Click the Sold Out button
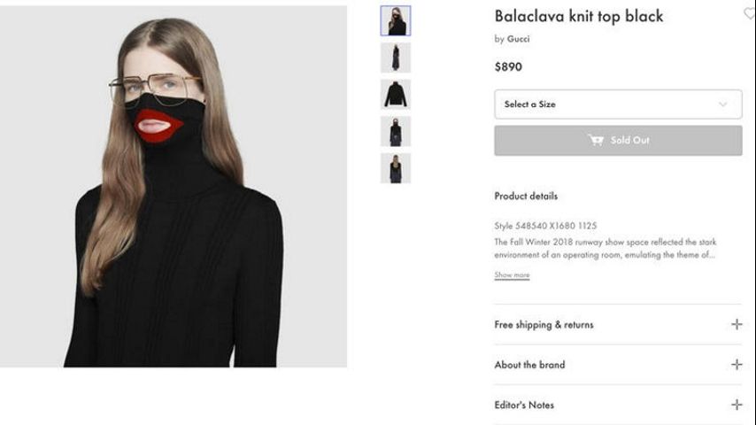Viewport: 756px width, 425px height. pos(618,141)
